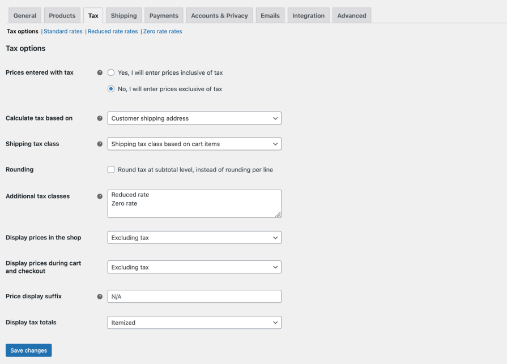Click help icon next to Price display suffix
This screenshot has height=364, width=507.
click(100, 296)
